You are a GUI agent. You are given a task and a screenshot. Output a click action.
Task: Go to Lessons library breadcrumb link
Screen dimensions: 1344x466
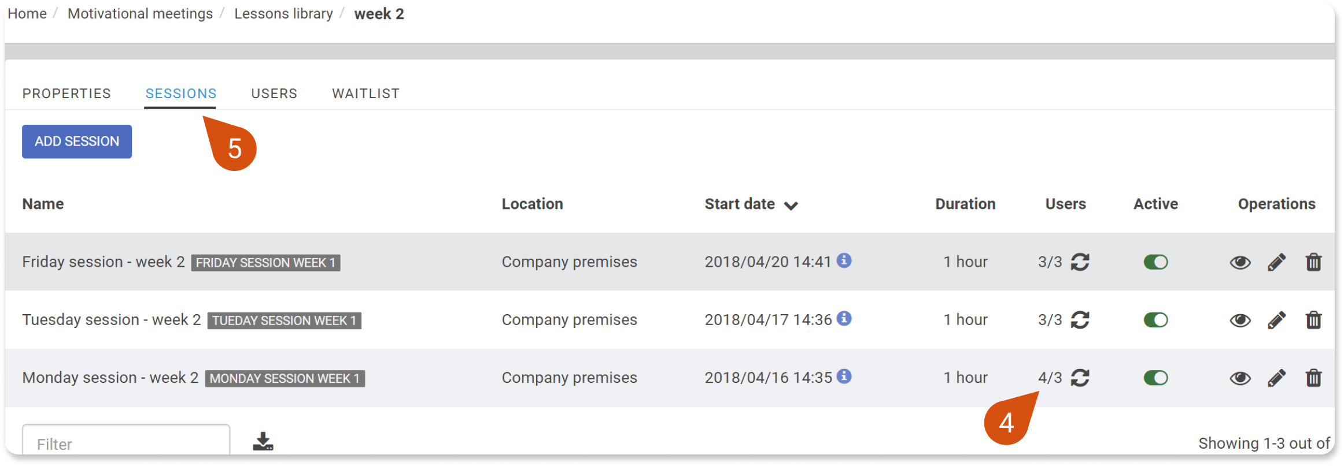pyautogui.click(x=283, y=14)
